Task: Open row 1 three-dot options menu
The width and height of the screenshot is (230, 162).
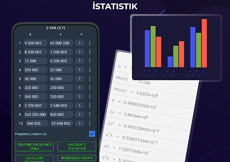Action: click(x=90, y=43)
